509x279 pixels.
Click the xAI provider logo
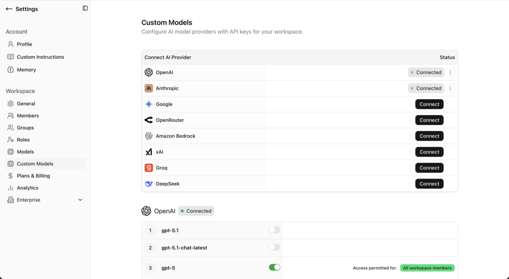click(149, 152)
